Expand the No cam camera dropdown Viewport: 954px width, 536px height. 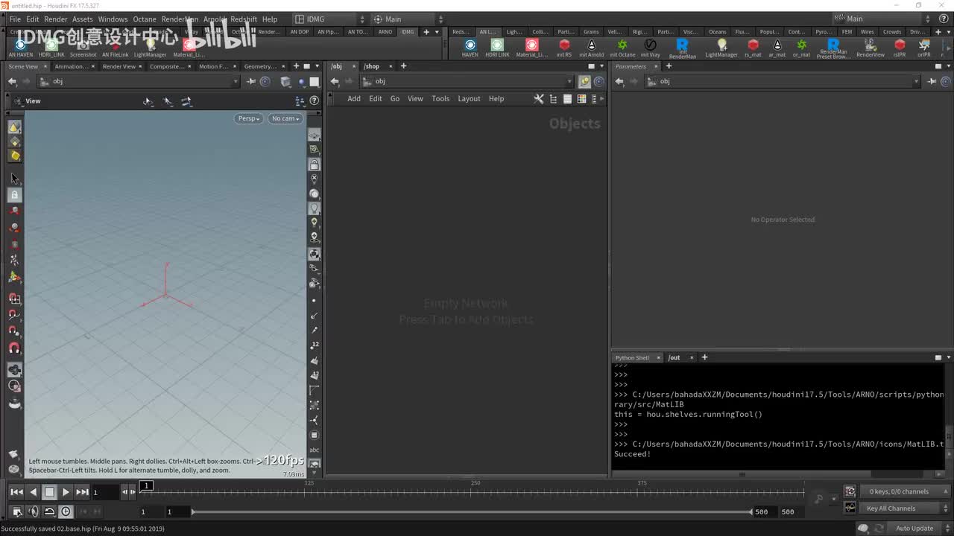click(285, 118)
